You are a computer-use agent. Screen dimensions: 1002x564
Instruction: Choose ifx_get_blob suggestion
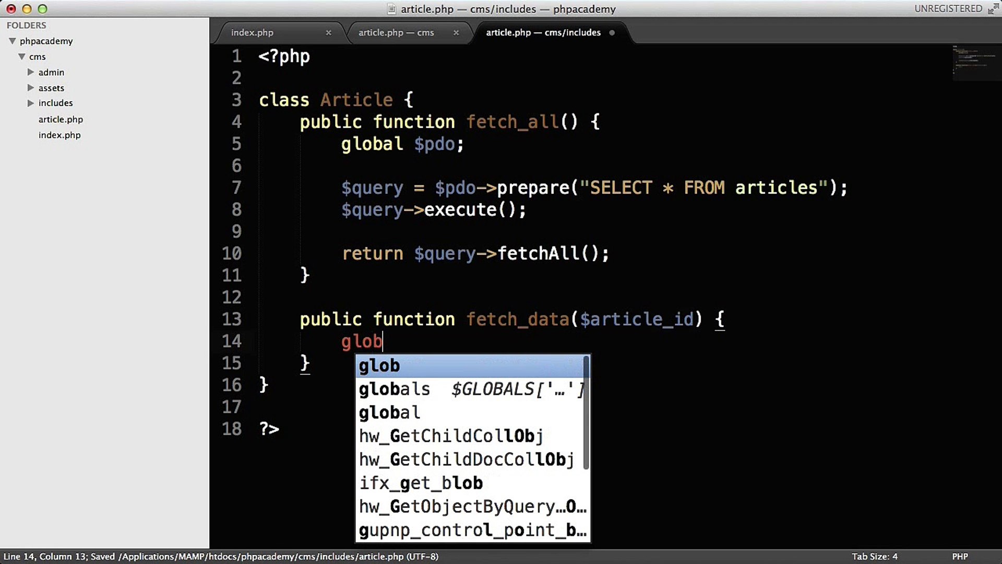tap(469, 483)
